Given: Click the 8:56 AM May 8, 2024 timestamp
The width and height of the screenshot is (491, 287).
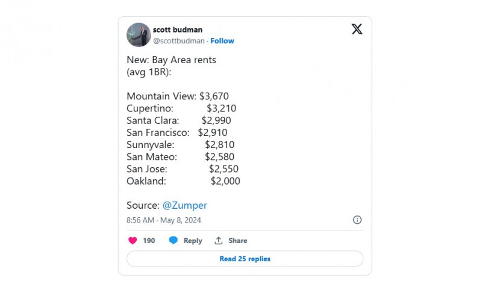Looking at the screenshot, I should pyautogui.click(x=164, y=220).
